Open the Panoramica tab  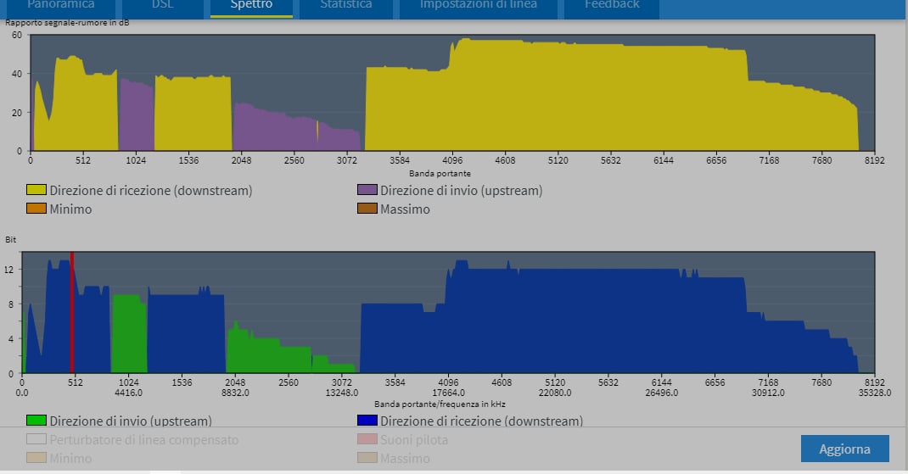click(60, 5)
